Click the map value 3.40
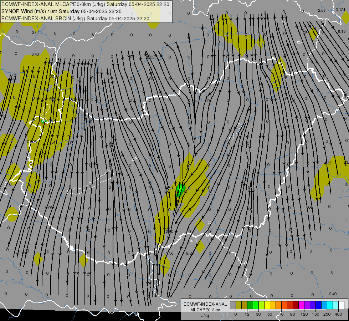Viewport: 349px width, 321px height. pyautogui.click(x=35, y=54)
